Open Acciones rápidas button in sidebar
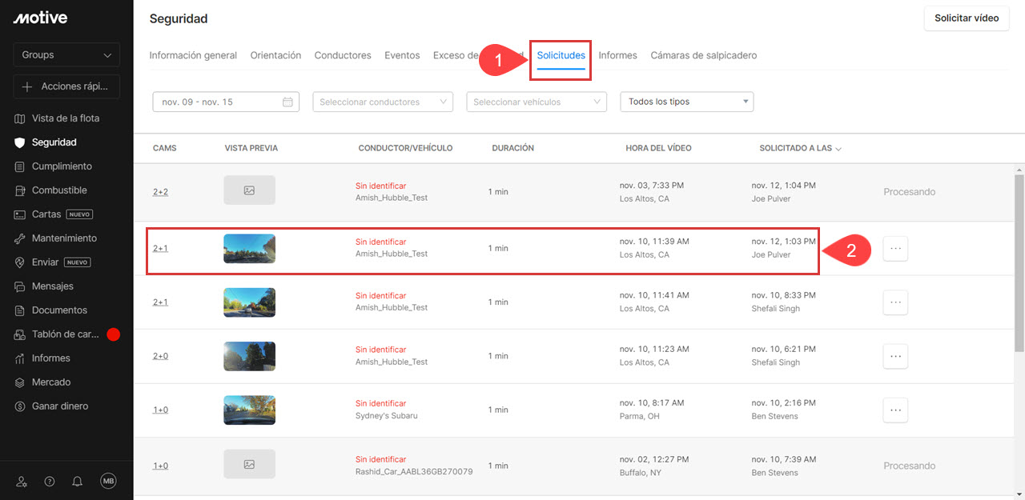The image size is (1025, 500). coord(66,86)
